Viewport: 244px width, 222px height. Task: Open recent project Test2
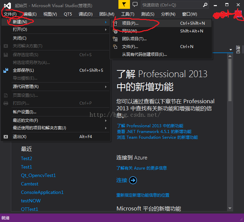(26, 158)
